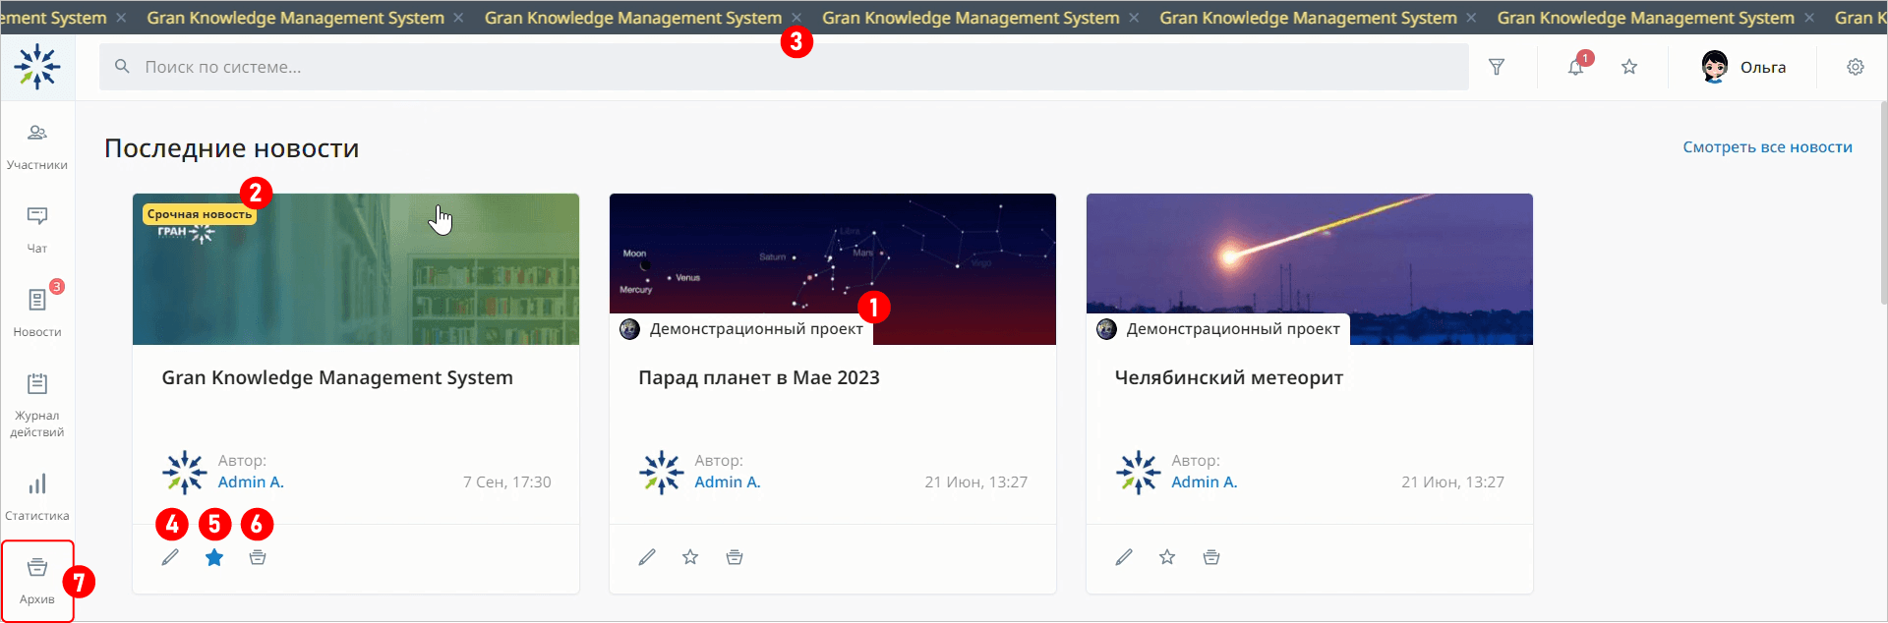Open the Архив sidebar section

click(x=37, y=581)
